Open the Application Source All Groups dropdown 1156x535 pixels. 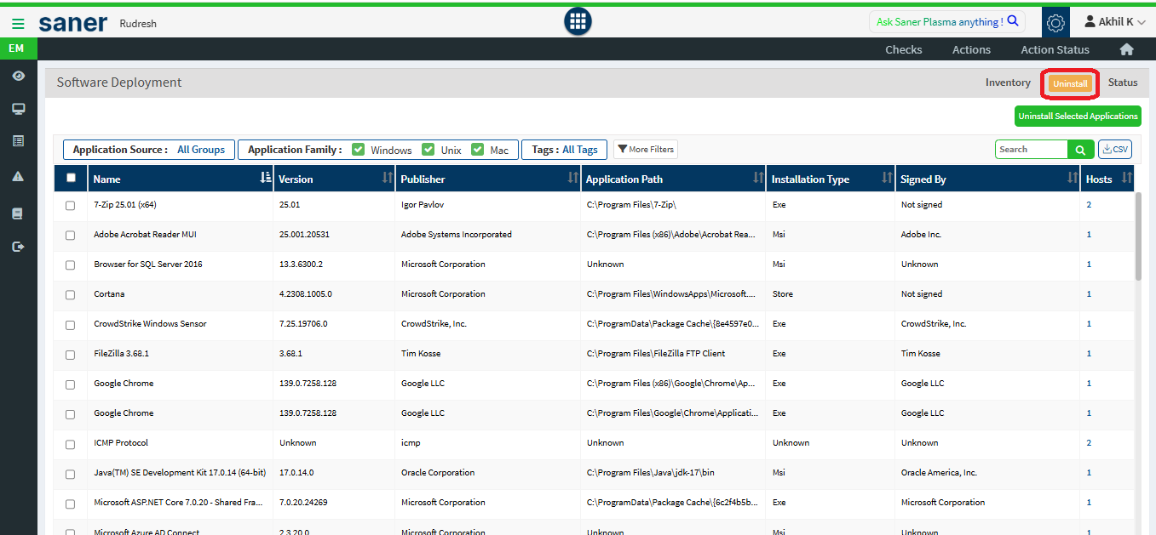pos(148,150)
